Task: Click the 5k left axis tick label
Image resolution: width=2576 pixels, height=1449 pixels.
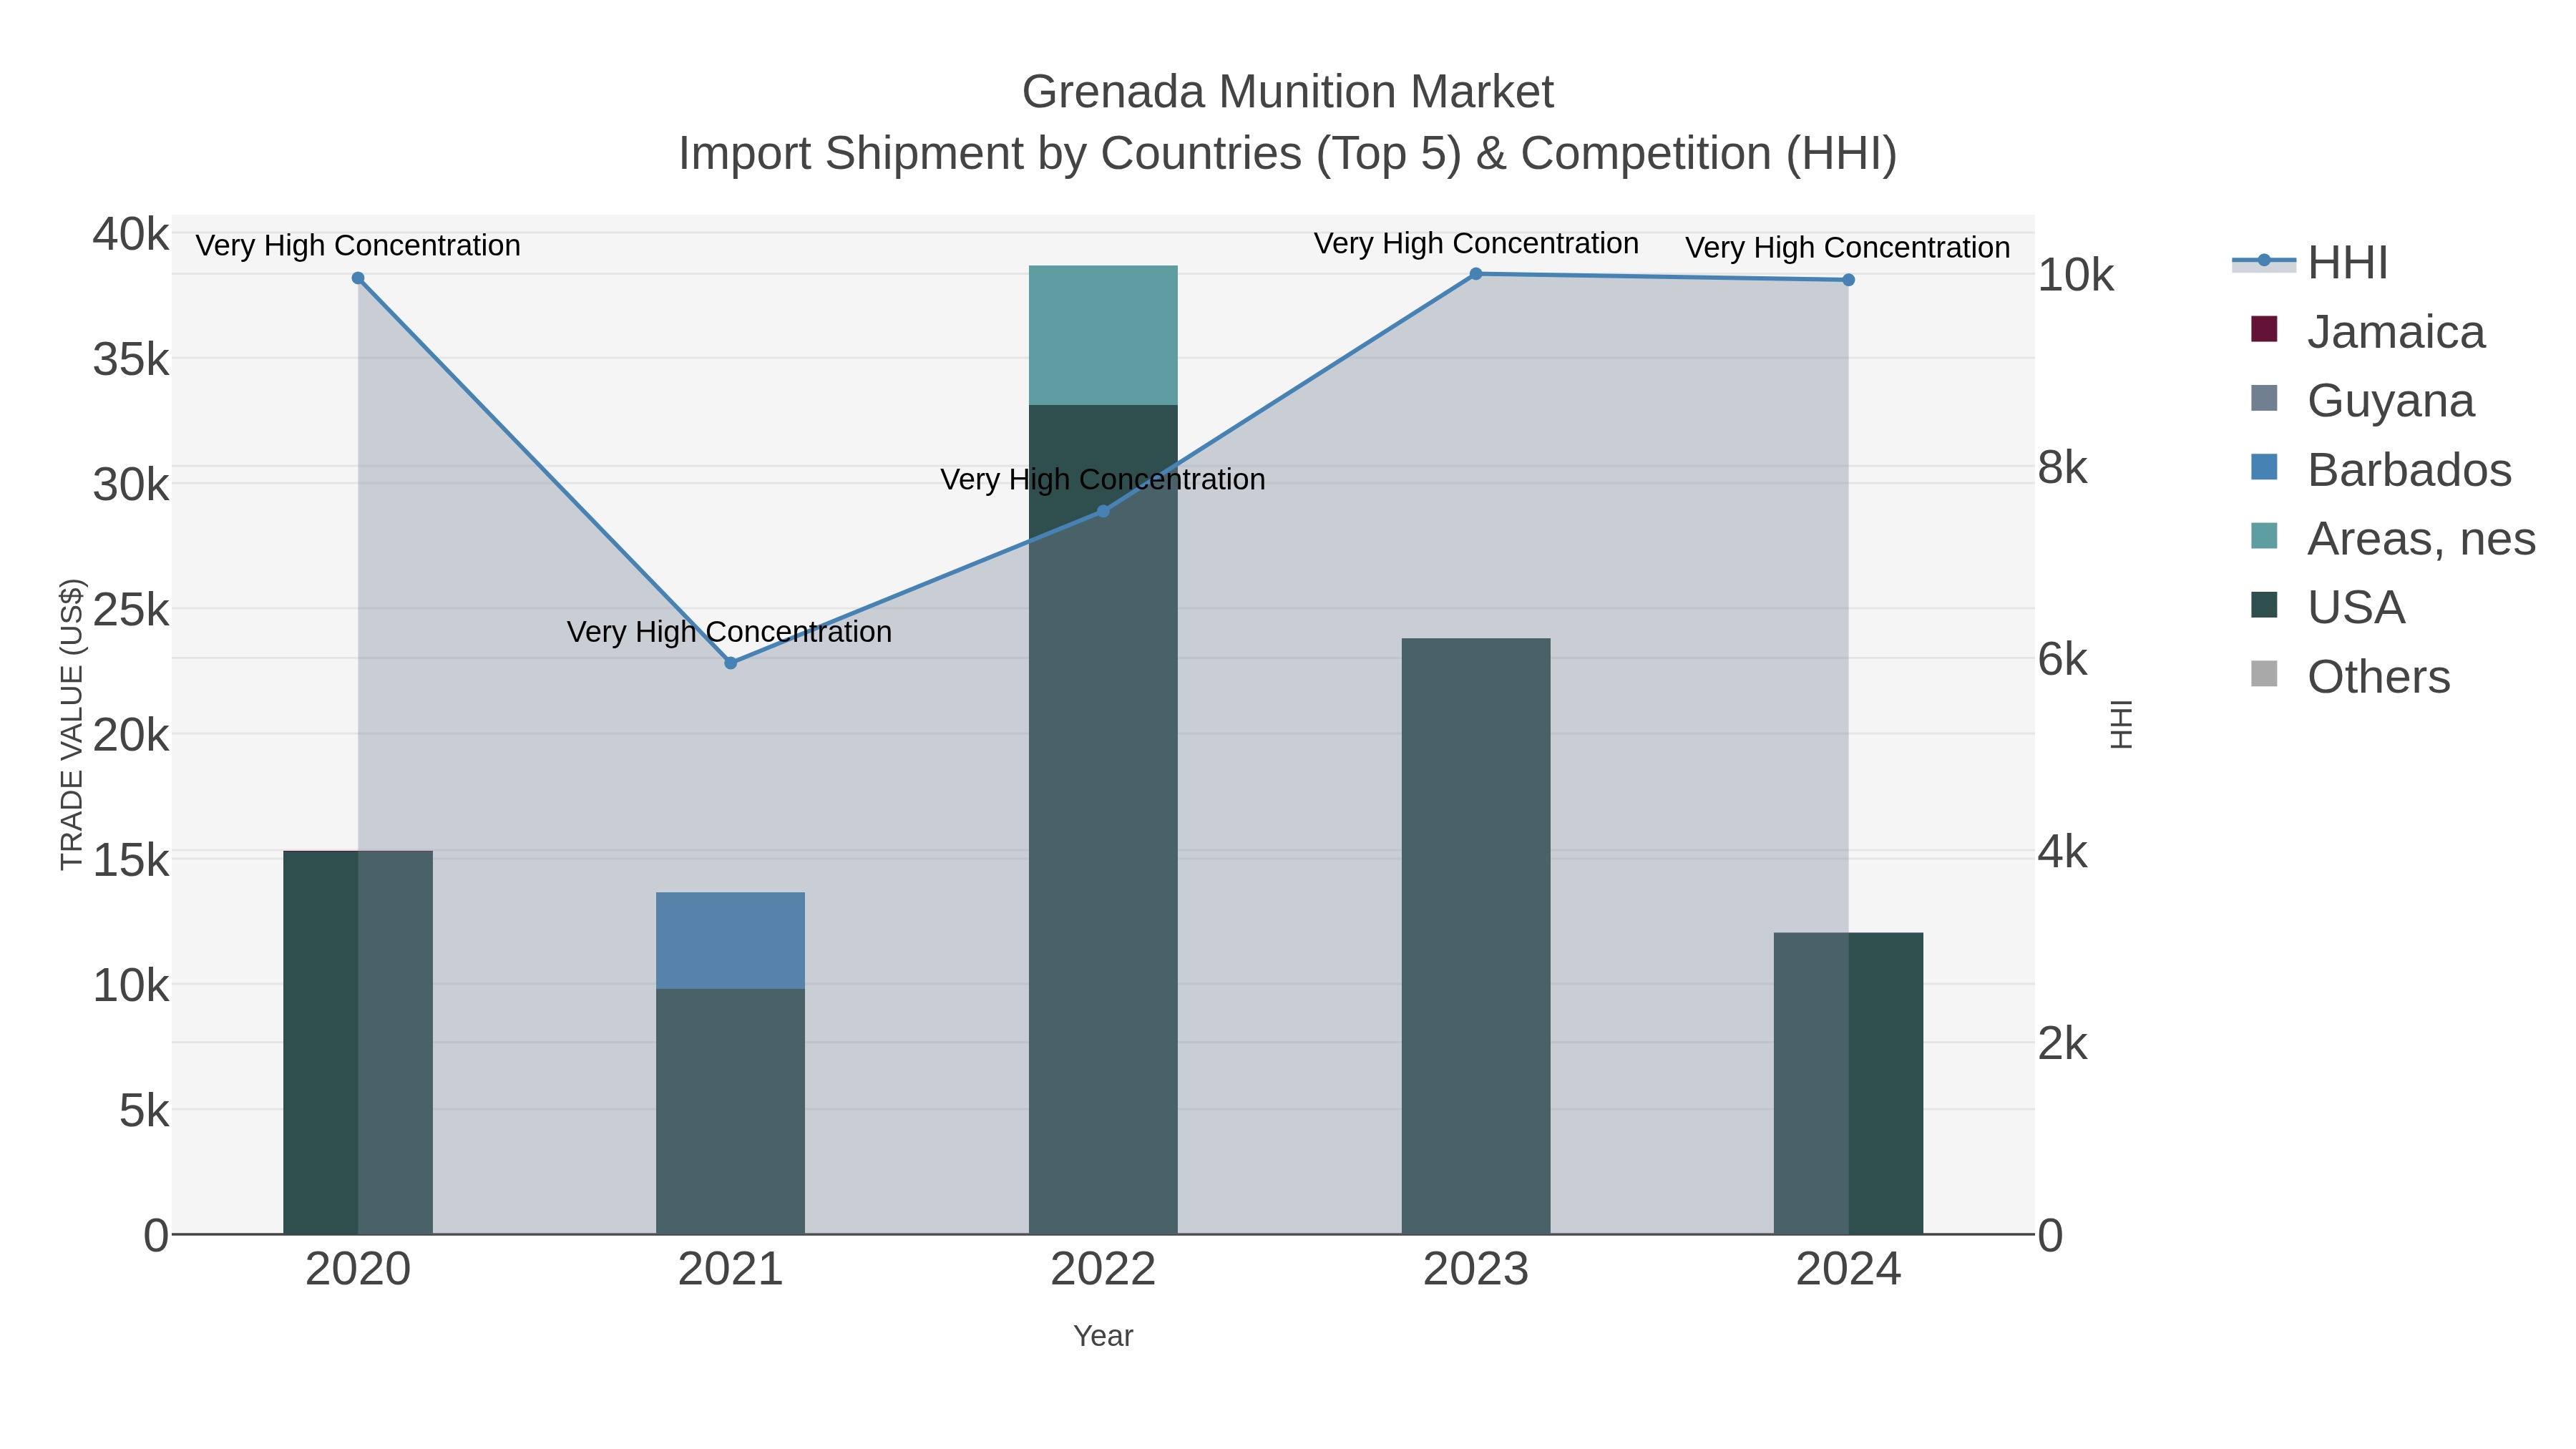Action: click(x=144, y=1111)
